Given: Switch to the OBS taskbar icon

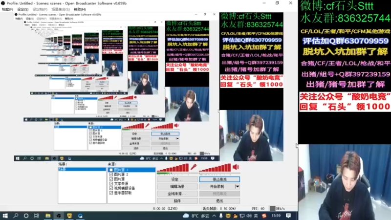Looking at the screenshot, I should 59,216.
